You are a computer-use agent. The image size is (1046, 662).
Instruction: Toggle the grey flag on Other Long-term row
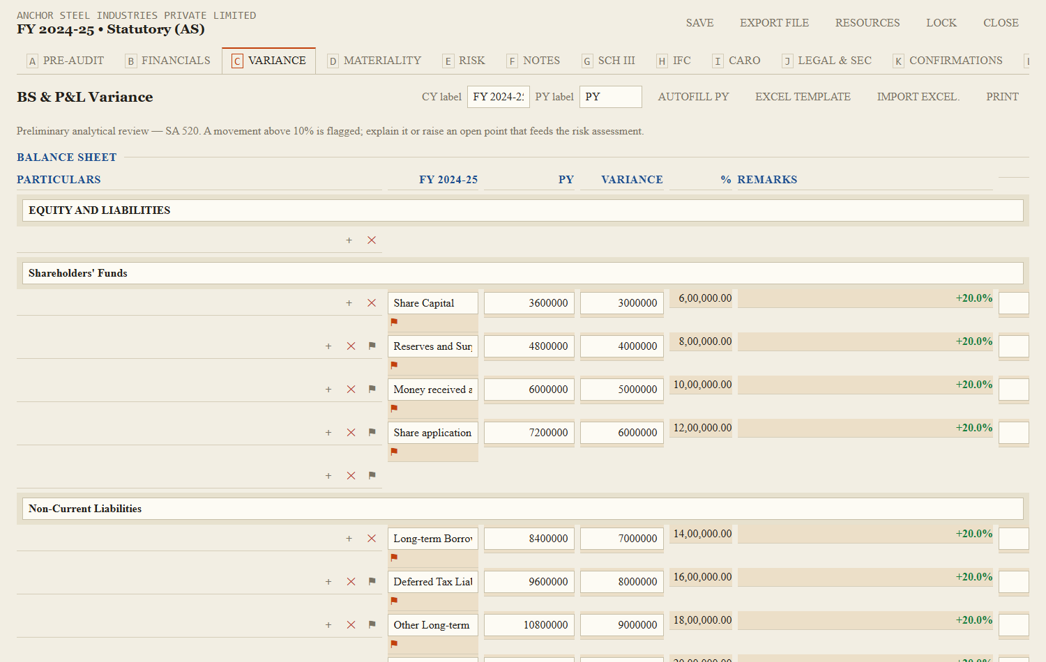(372, 624)
